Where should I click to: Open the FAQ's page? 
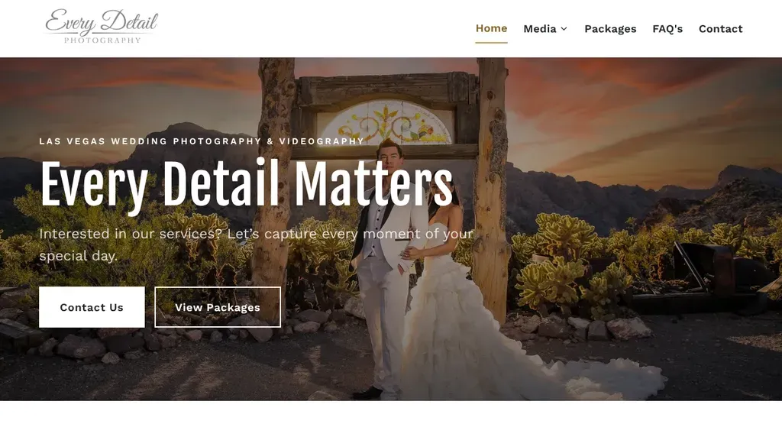coord(667,29)
